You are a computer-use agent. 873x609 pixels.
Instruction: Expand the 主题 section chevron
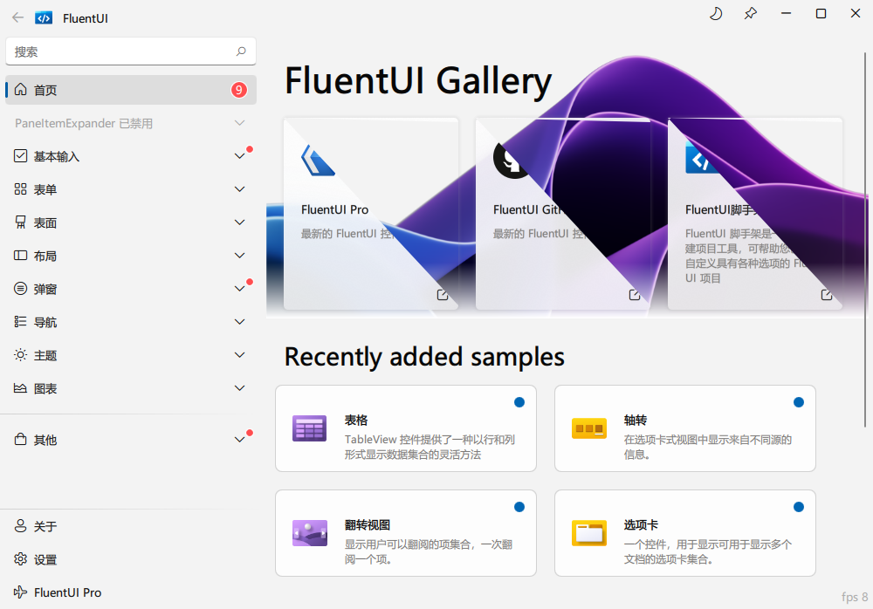(x=239, y=355)
